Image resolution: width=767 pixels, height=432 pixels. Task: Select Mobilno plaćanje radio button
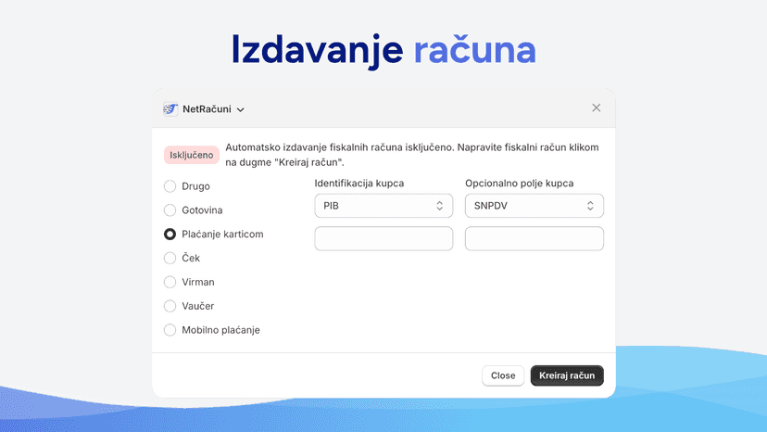tap(170, 330)
